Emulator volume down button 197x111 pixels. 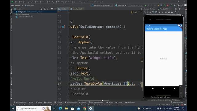tap(150, 12)
